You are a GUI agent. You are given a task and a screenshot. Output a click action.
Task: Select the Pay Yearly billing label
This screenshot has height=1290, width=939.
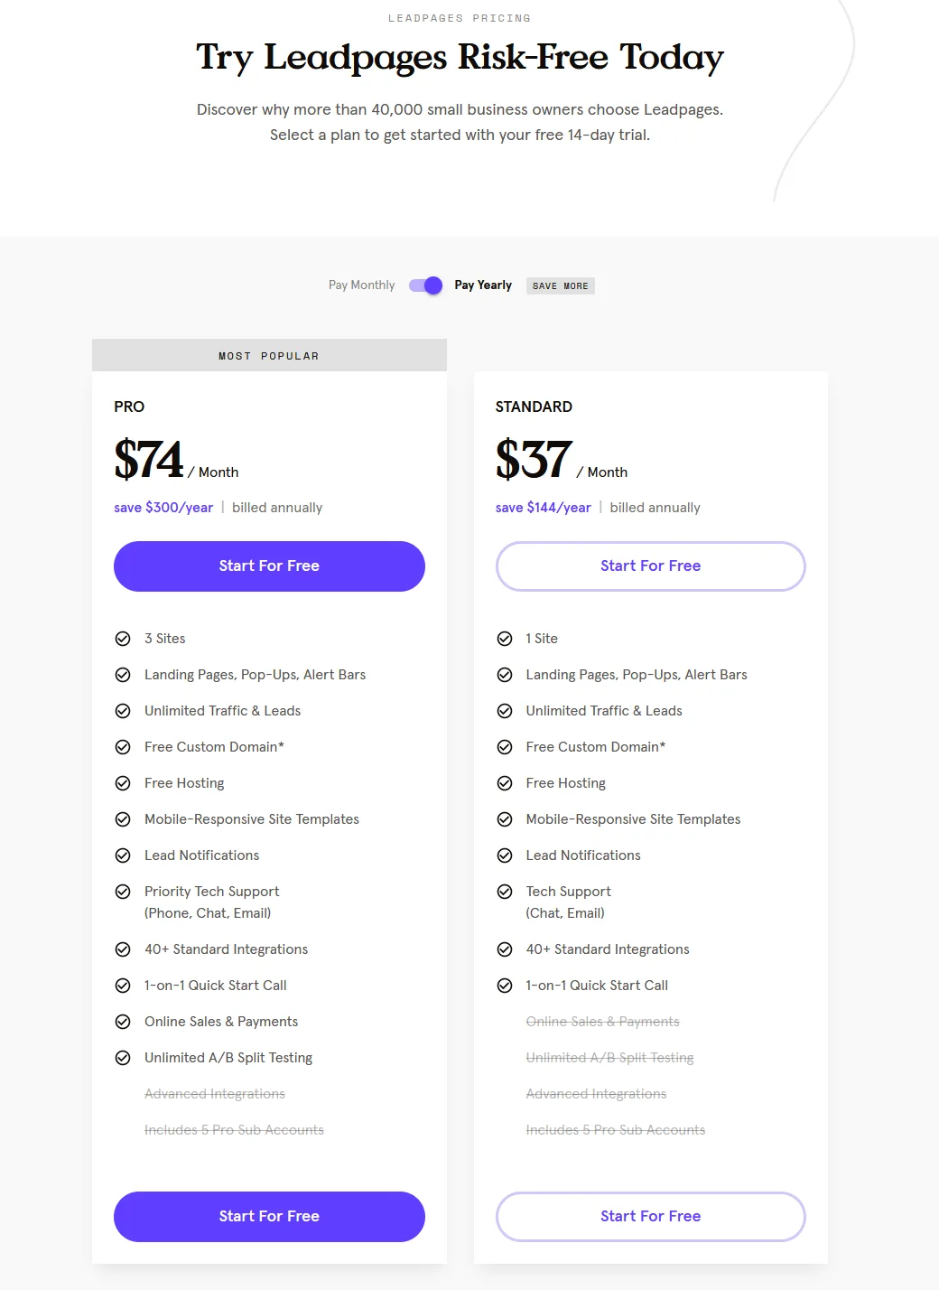click(x=483, y=285)
